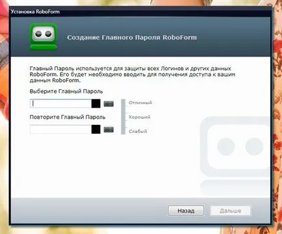This screenshot has height=234, width=282.
Task: Click the Выберите Главный Пароль label
Action: pos(66,92)
